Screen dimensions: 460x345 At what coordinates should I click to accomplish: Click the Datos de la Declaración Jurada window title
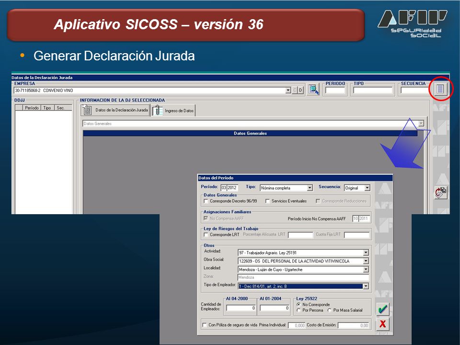tap(42, 78)
